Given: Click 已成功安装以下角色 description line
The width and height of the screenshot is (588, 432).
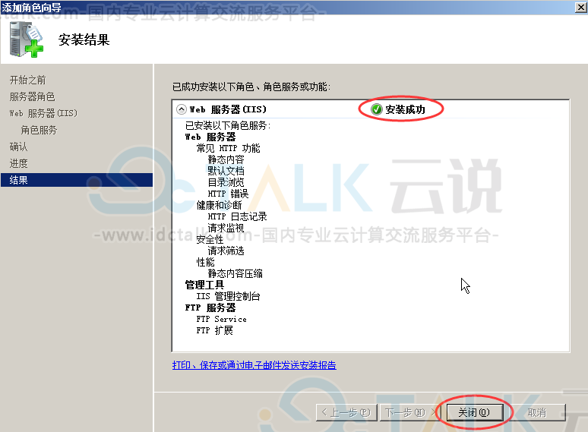Looking at the screenshot, I should point(251,87).
